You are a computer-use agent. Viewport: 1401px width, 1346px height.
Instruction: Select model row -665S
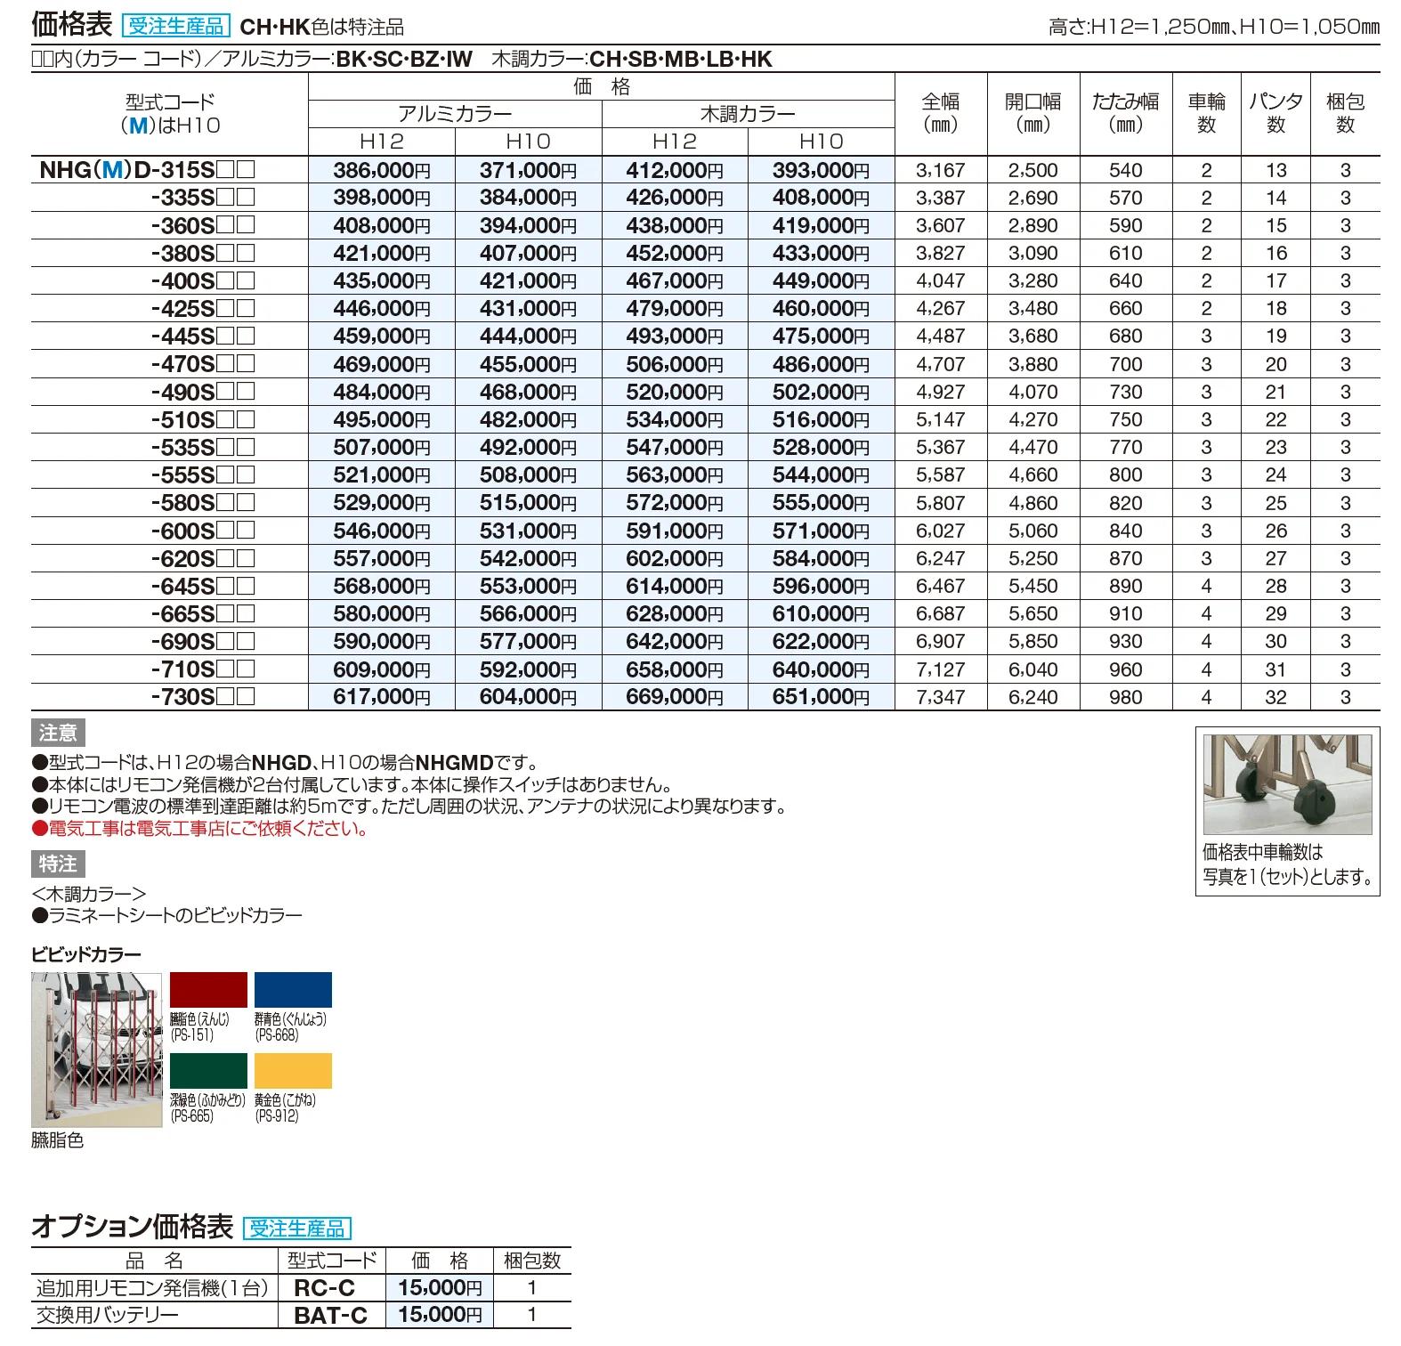pyautogui.click(x=203, y=614)
